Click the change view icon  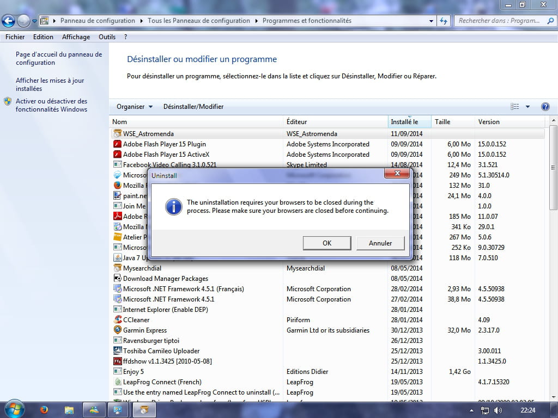coord(514,107)
